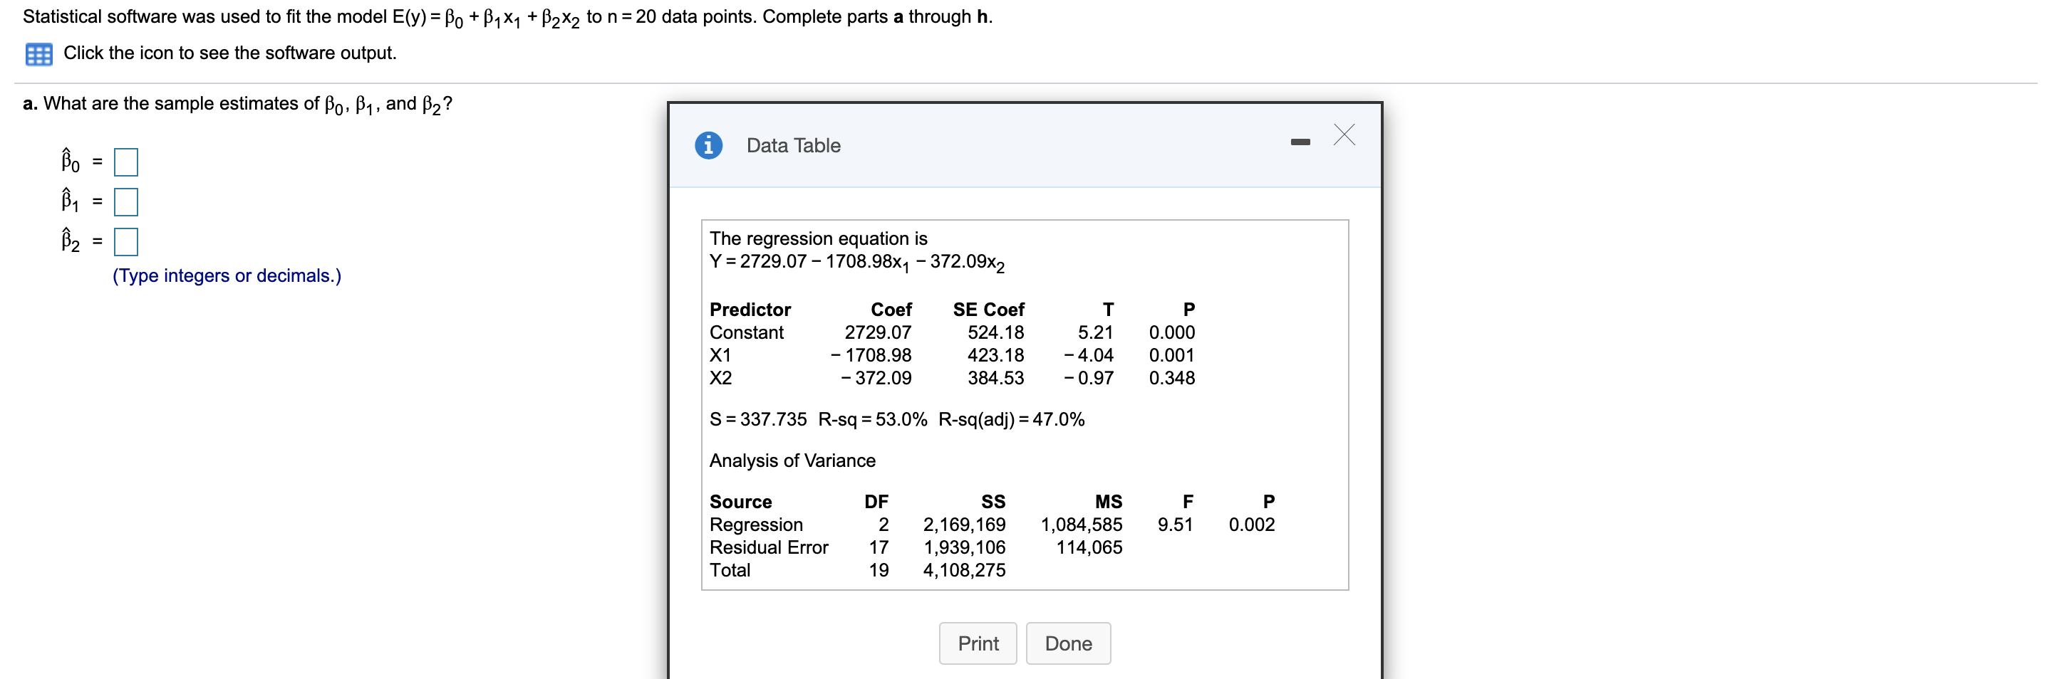Click the circular information symbol beside Data Table title
This screenshot has width=2052, height=679.
[x=709, y=145]
